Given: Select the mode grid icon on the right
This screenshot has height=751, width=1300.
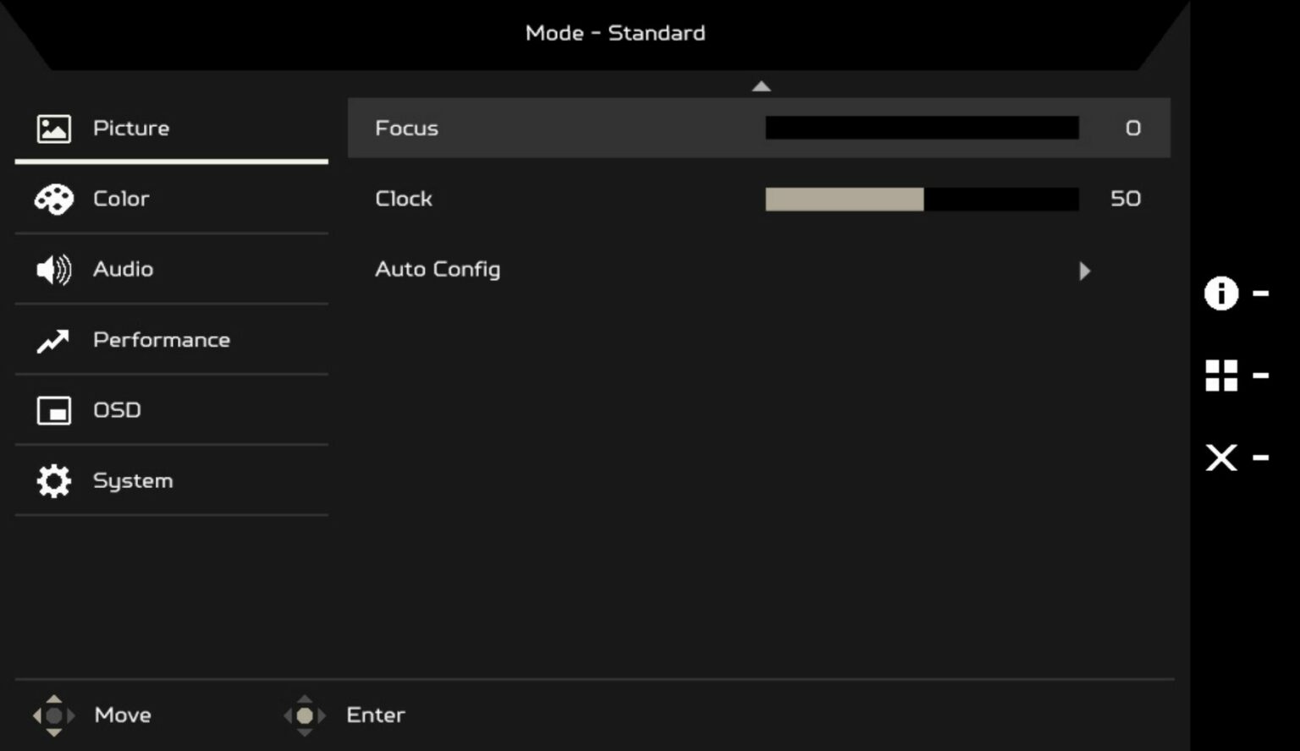Looking at the screenshot, I should coord(1221,375).
